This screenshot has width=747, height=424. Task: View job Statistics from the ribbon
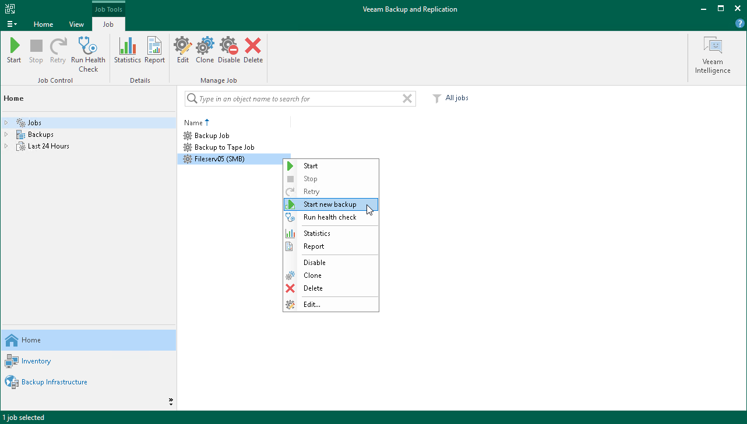127,50
